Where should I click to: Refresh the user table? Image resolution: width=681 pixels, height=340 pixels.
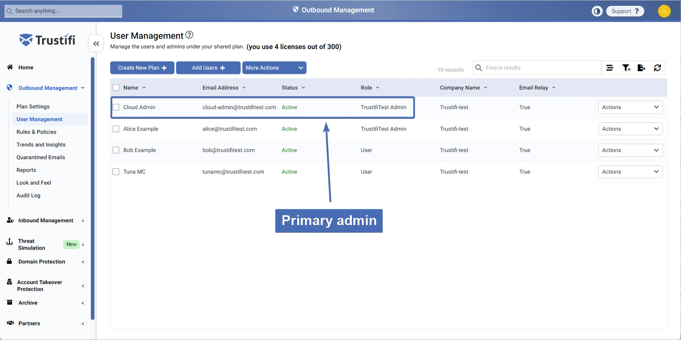[657, 68]
